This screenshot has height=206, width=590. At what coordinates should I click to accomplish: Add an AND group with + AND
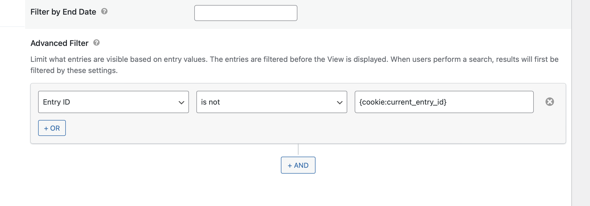click(298, 165)
